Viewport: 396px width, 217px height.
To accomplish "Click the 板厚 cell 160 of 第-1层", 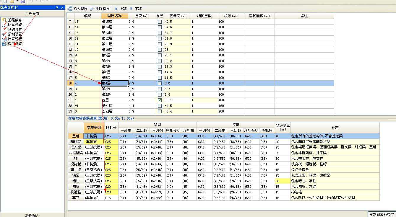I will (x=231, y=106).
